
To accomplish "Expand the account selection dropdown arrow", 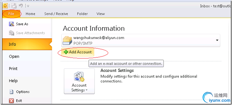I will [x=217, y=40].
